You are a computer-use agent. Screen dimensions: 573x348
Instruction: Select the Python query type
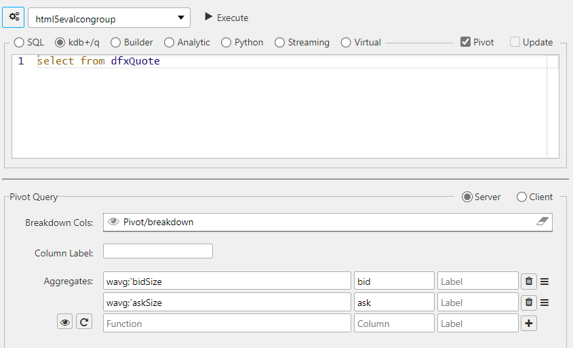(226, 42)
